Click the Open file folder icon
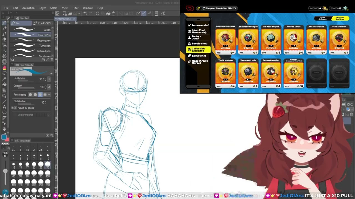Viewport: 355px width, 199px height. (x=70, y=14)
